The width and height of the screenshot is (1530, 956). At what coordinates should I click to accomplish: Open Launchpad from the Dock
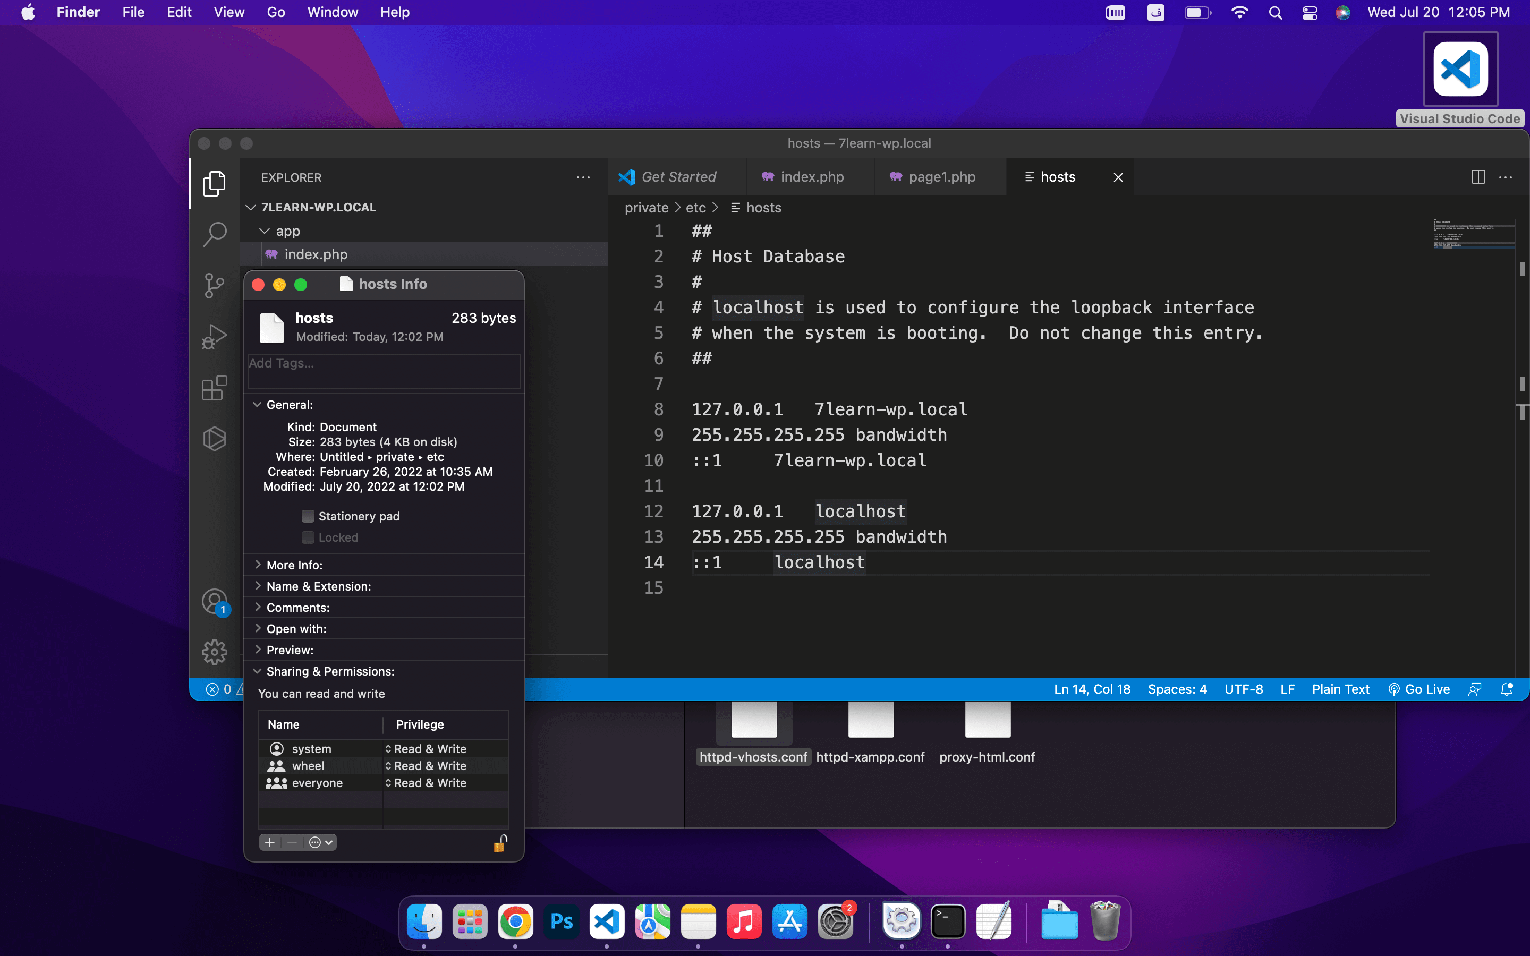pos(470,921)
